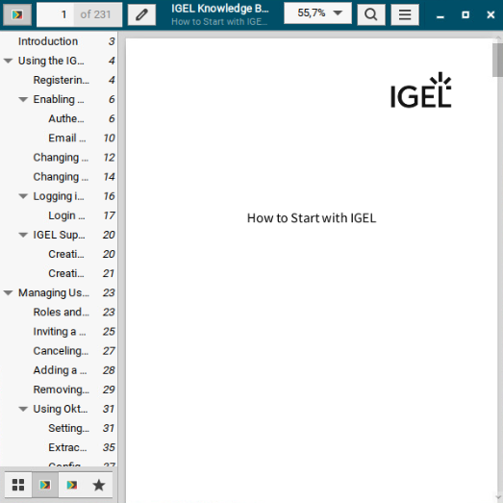Viewport: 503px width, 503px height.
Task: Collapse the 'Logging i...' subsection
Action: pos(23,196)
